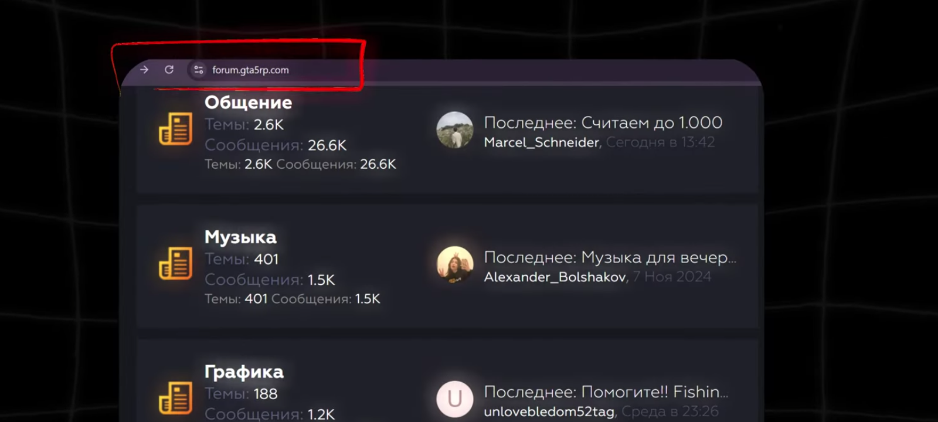Open the Marcel_Schneider username link
The width and height of the screenshot is (938, 422).
(x=541, y=142)
